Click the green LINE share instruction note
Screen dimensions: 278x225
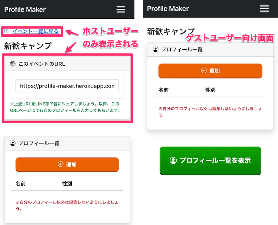click(65, 107)
